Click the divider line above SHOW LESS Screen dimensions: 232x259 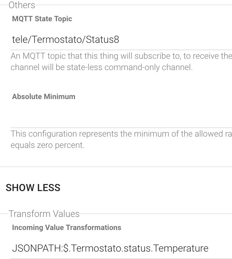[116, 167]
